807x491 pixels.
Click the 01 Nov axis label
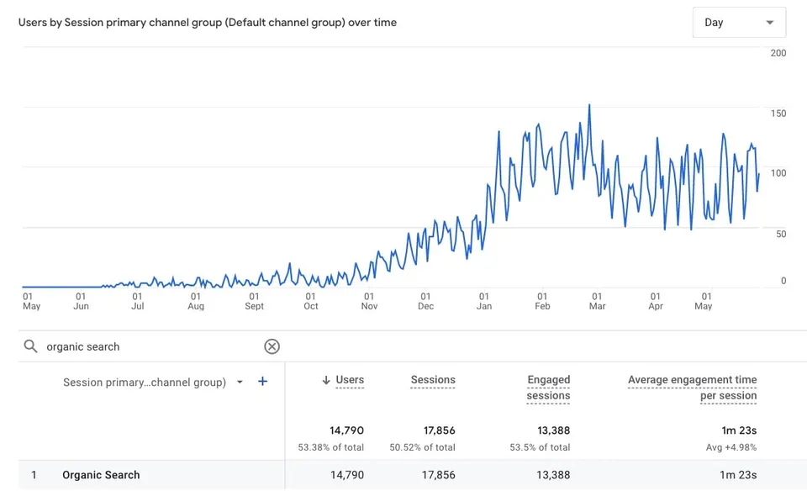coord(369,301)
